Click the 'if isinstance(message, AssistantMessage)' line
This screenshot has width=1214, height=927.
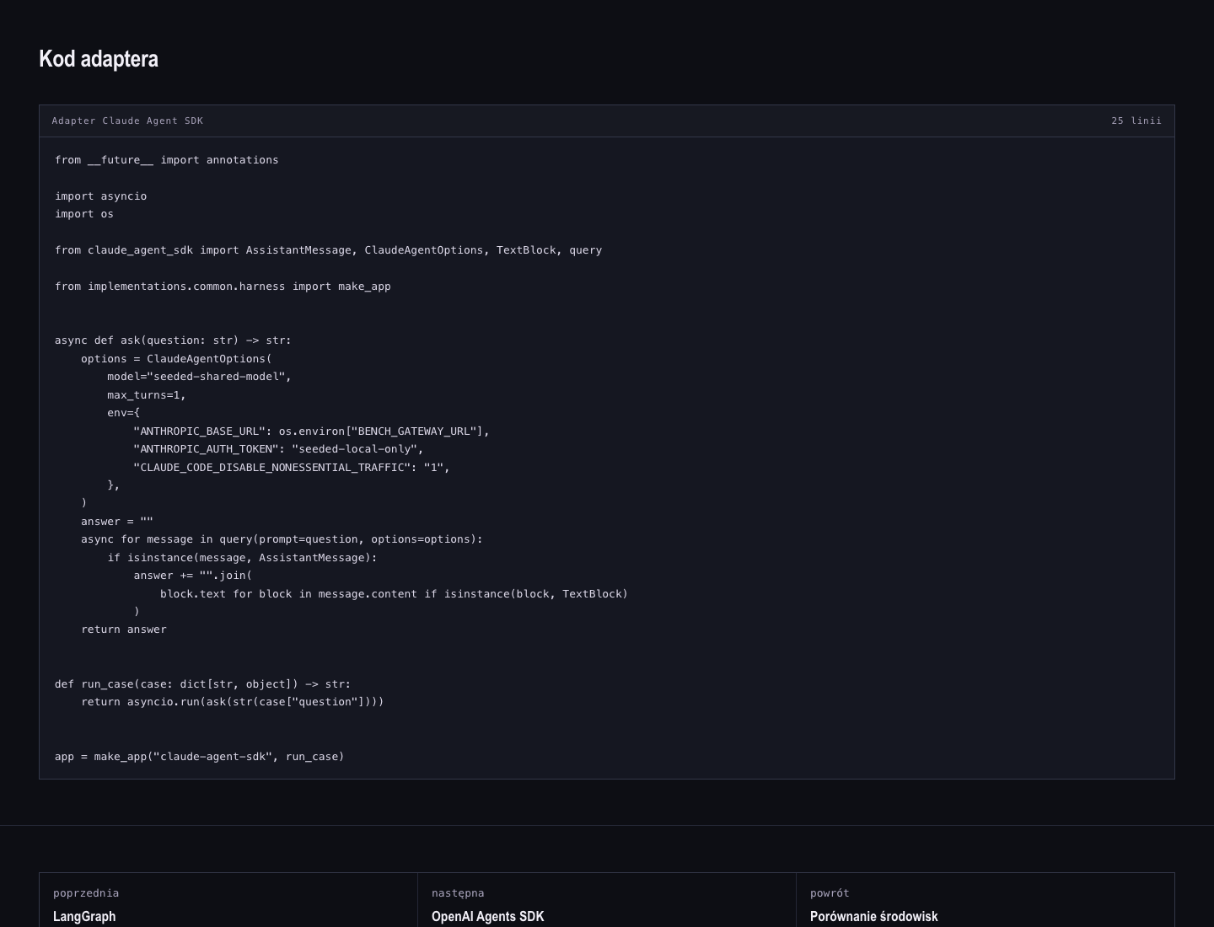(x=242, y=558)
